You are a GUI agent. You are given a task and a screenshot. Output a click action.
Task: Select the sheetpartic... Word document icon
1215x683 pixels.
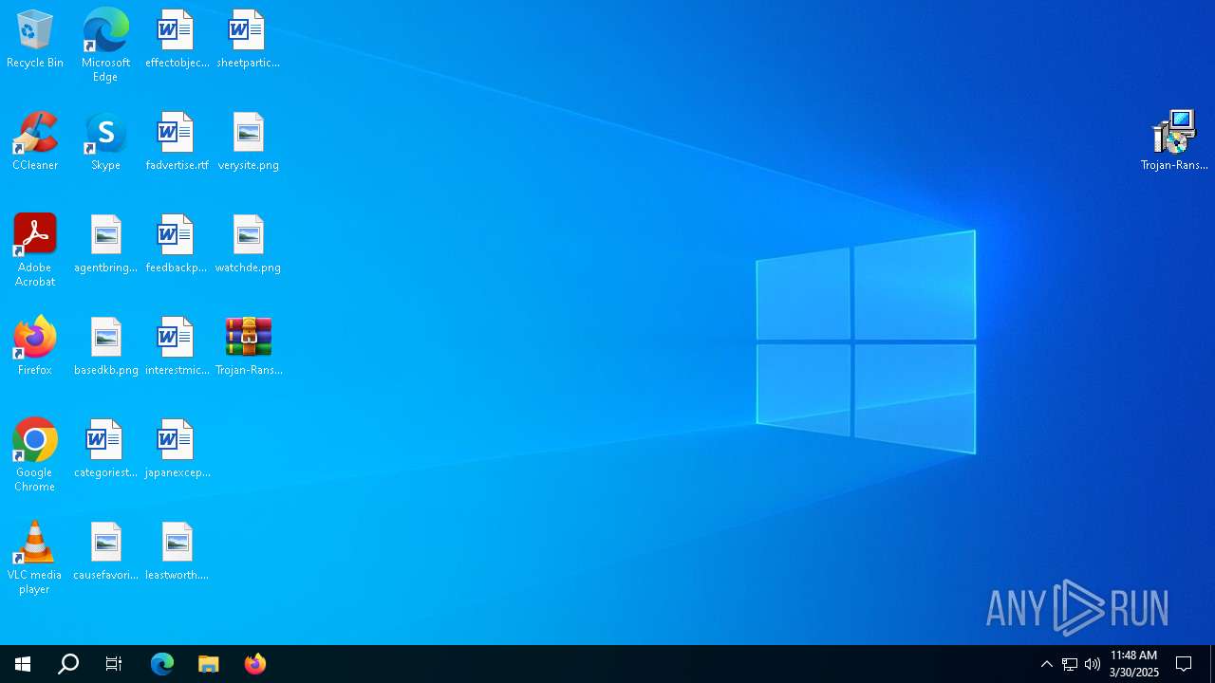248,40
